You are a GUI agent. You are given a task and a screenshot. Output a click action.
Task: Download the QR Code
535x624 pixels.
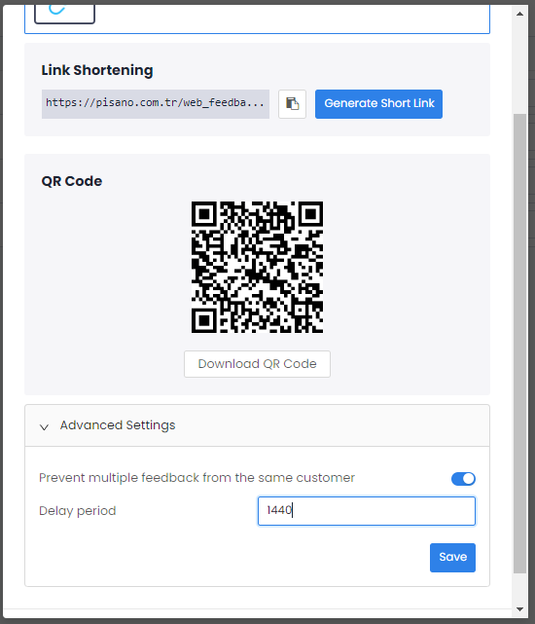(257, 364)
